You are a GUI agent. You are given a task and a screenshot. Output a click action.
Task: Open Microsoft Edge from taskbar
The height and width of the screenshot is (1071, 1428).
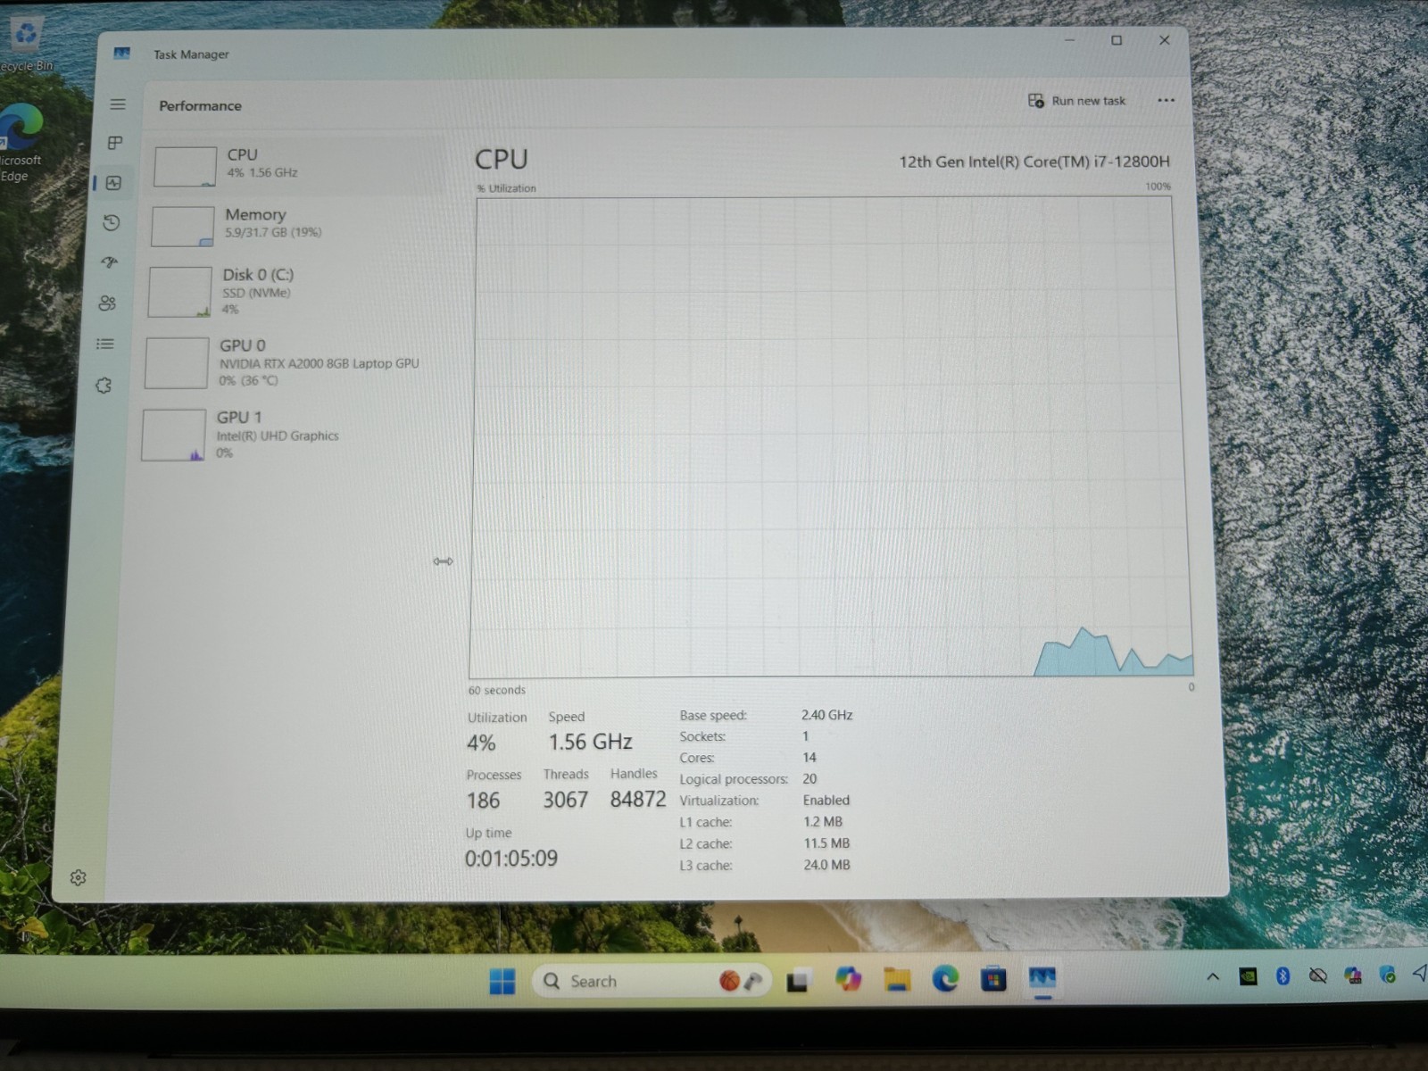tap(945, 978)
